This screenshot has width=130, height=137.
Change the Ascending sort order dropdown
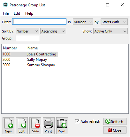53,31
